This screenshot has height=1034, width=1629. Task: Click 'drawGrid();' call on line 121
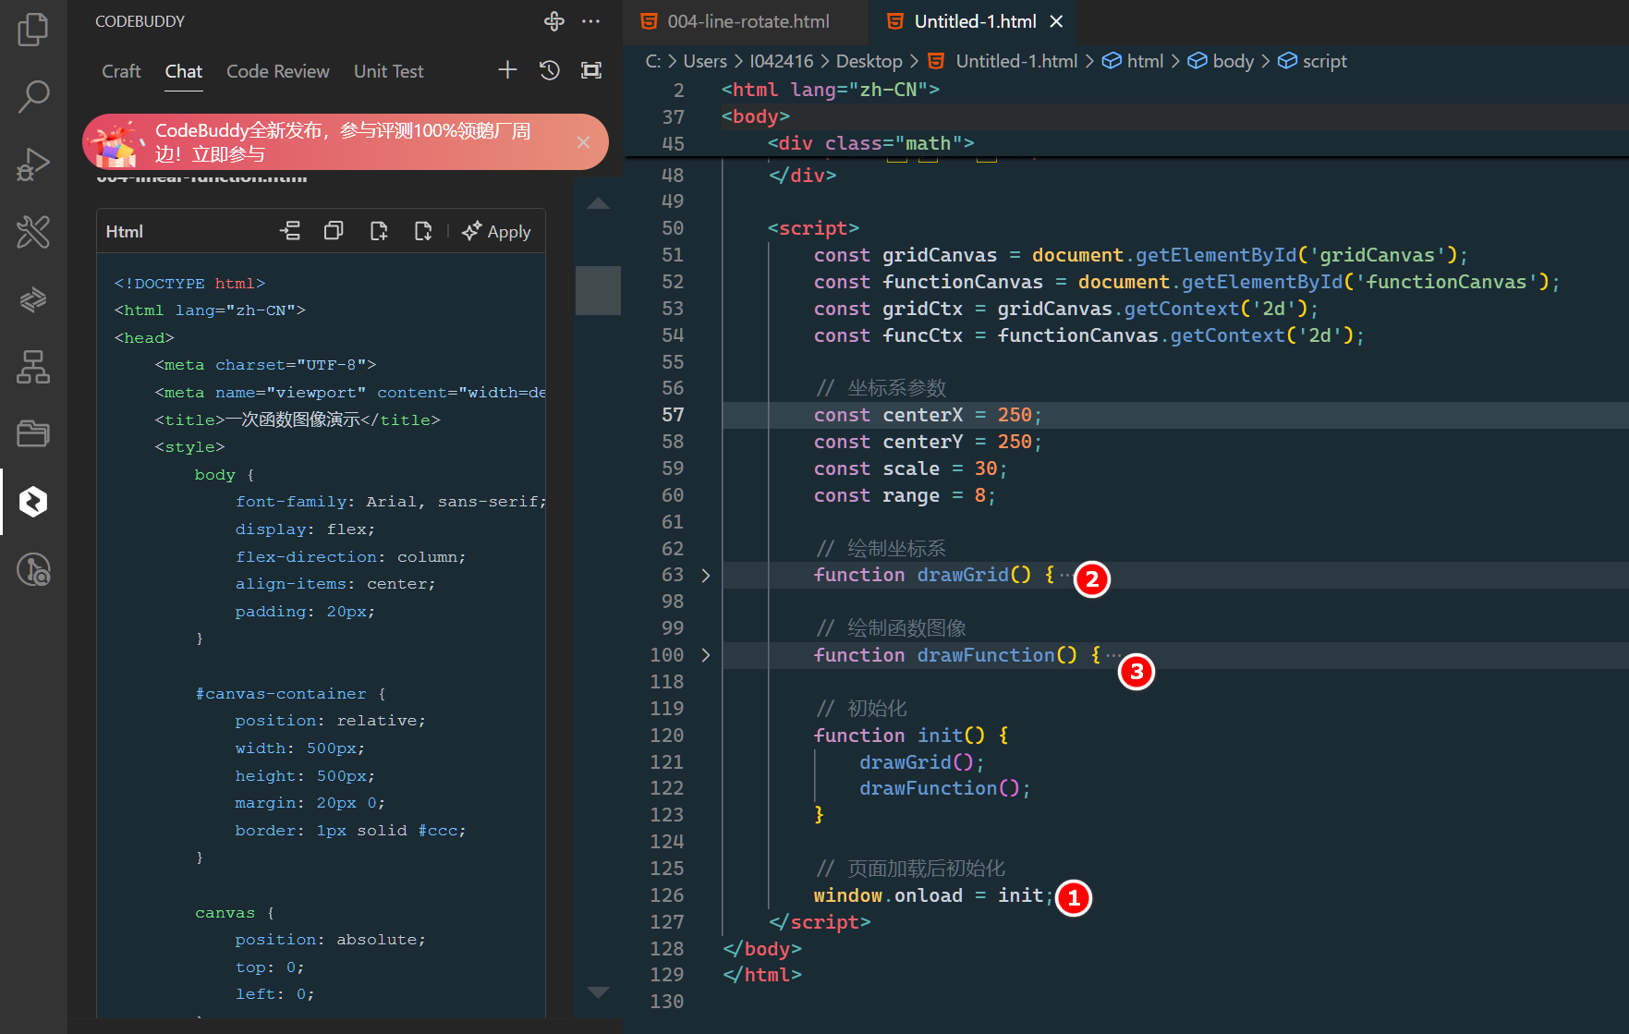click(x=922, y=762)
